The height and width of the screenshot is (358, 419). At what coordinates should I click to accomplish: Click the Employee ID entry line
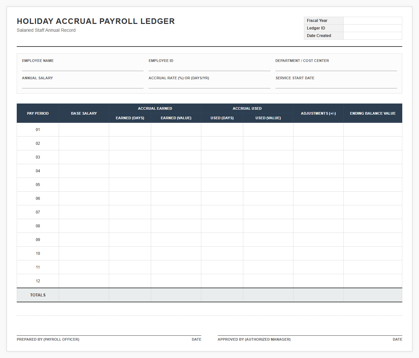209,68
